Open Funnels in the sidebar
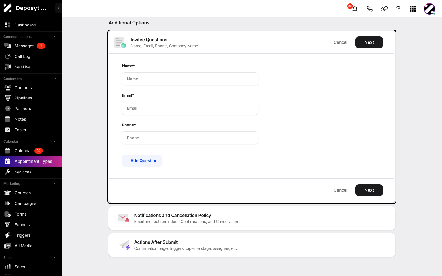 point(31,225)
